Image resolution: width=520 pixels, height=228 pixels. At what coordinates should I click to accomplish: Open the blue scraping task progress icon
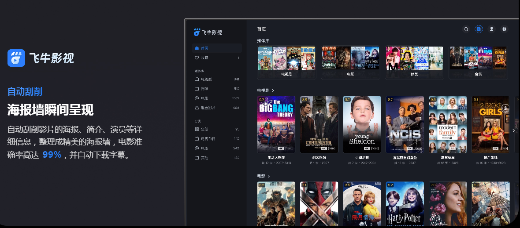point(479,29)
